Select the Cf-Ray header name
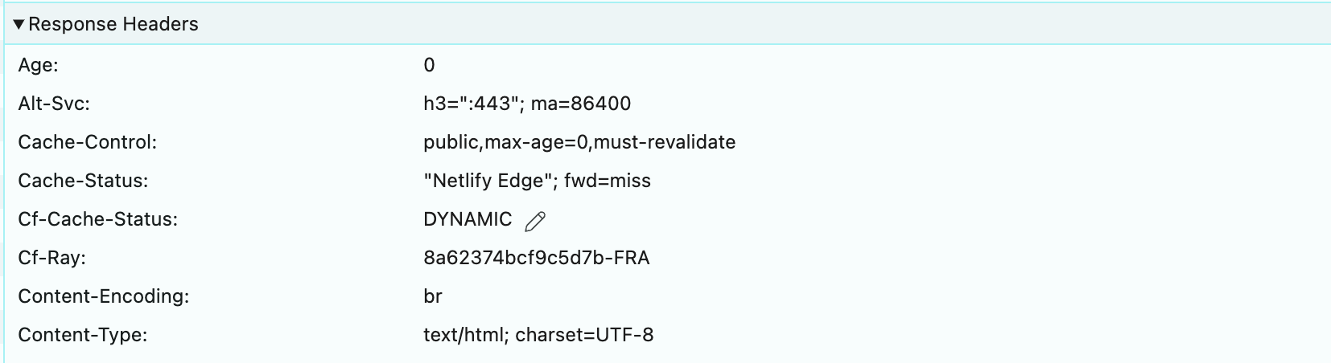The image size is (1331, 363). [52, 258]
